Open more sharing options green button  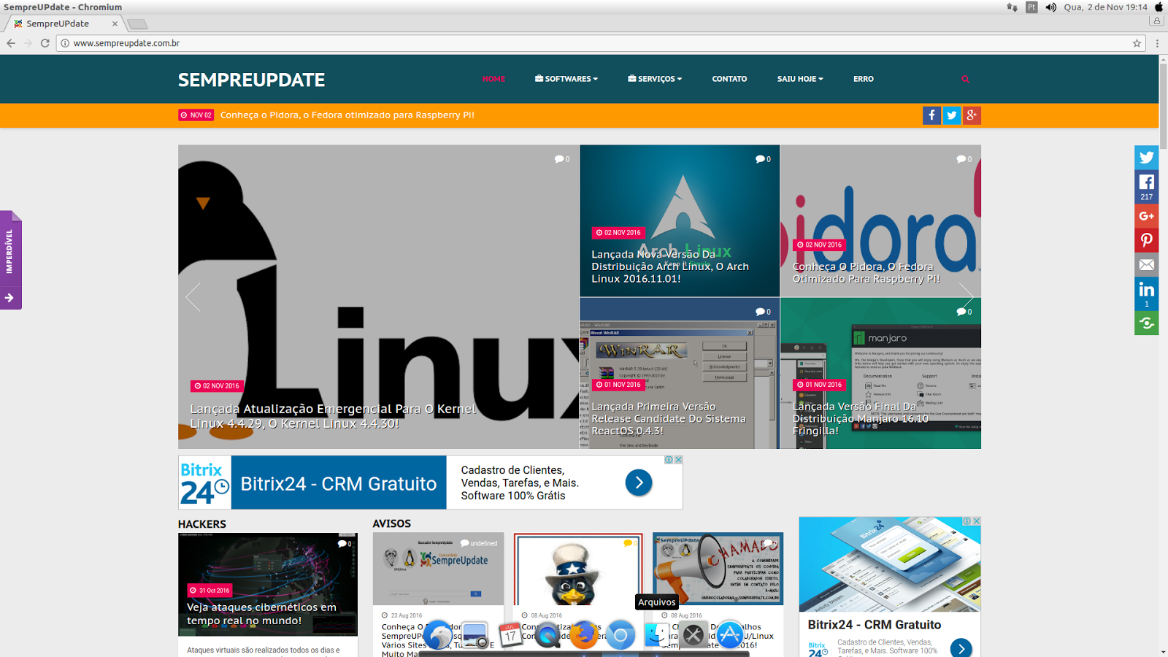1147,323
